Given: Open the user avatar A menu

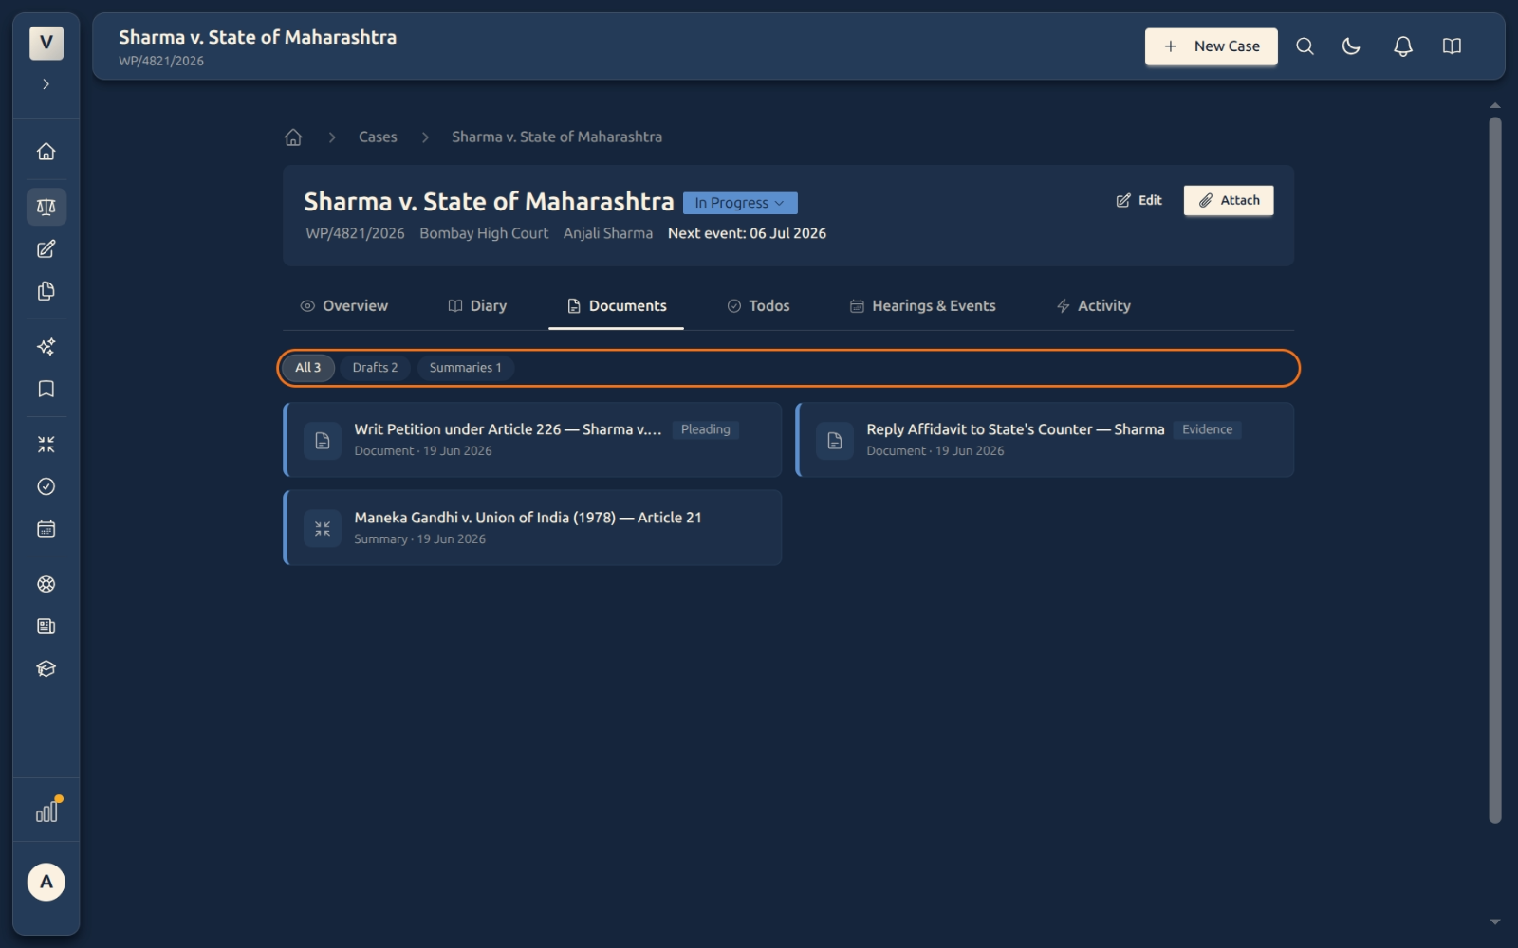Looking at the screenshot, I should tap(46, 882).
